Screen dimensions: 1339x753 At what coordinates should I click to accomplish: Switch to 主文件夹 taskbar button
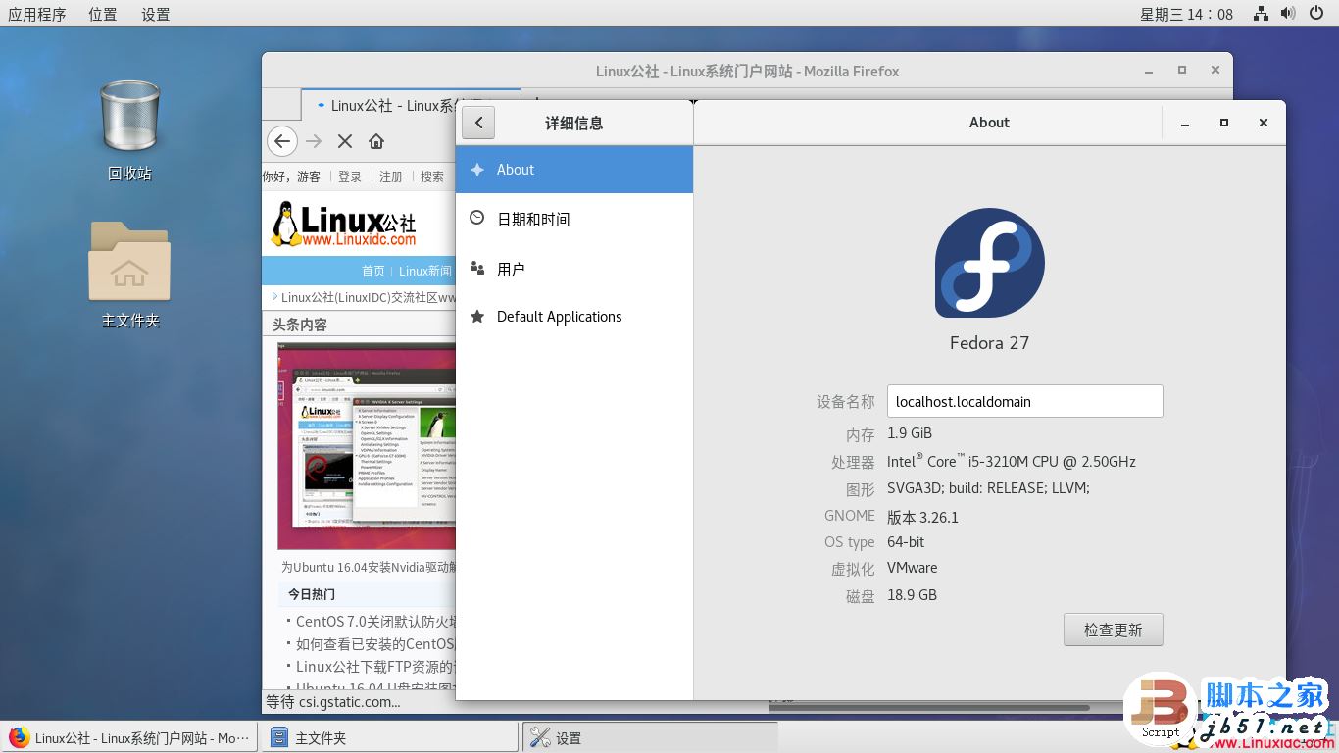click(x=388, y=737)
